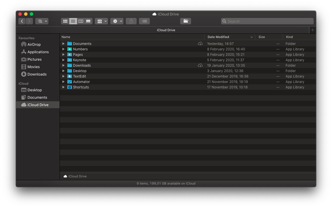This screenshot has height=208, width=332.
Task: Click the Share toolbar button
Action: tap(131, 21)
